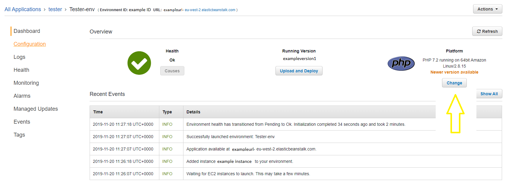Follow the All Applications breadcrumb link
Screen dimensions: 509x193
click(x=23, y=9)
